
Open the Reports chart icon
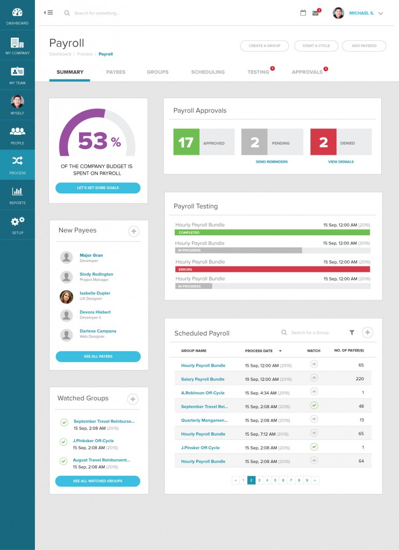(17, 192)
